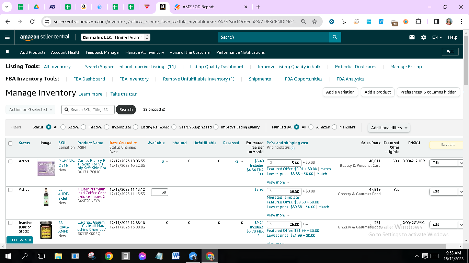The height and width of the screenshot is (263, 469).
Task: Expand View more under Caress soap pricing
Action: [278, 183]
